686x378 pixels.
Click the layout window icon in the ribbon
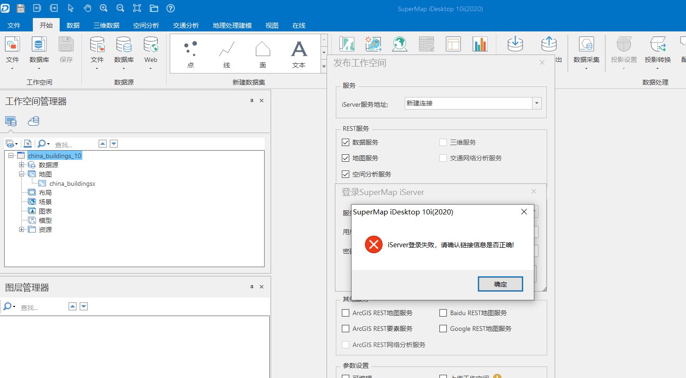tap(453, 44)
